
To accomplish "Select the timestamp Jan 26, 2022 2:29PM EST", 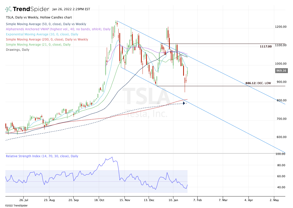I will 71,9.
